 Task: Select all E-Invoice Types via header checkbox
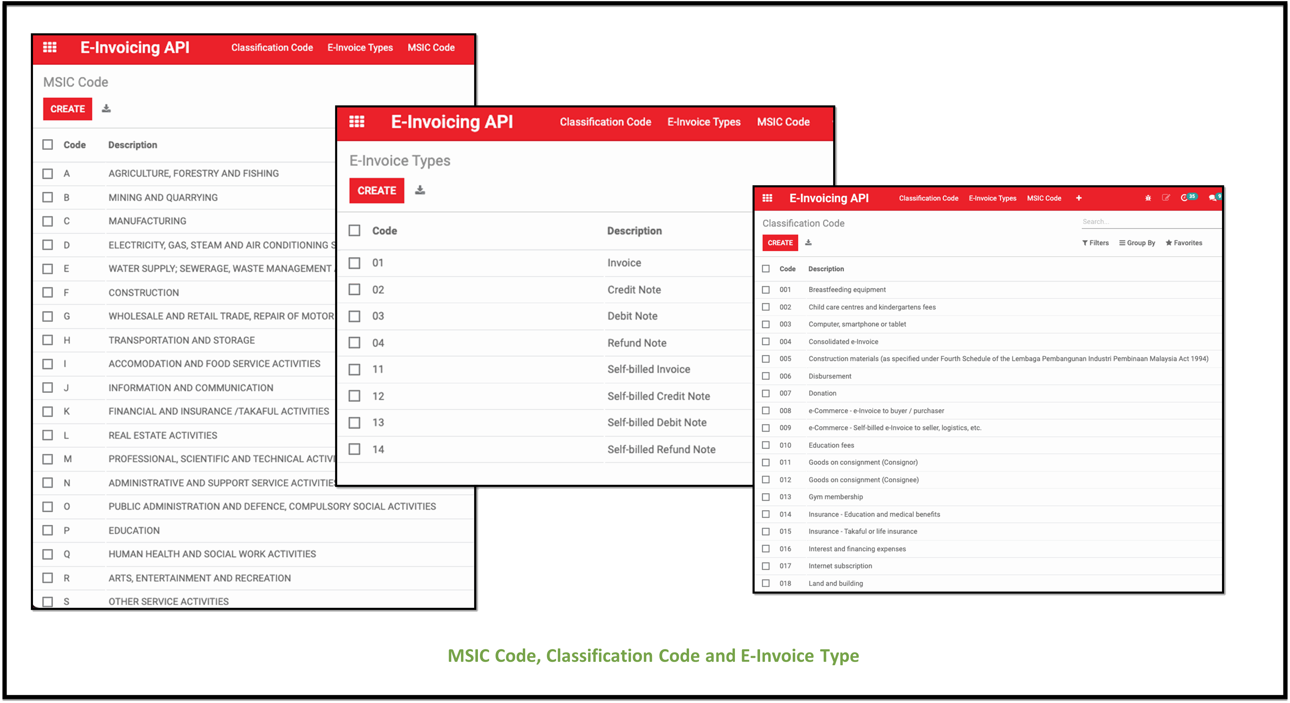[x=355, y=230]
